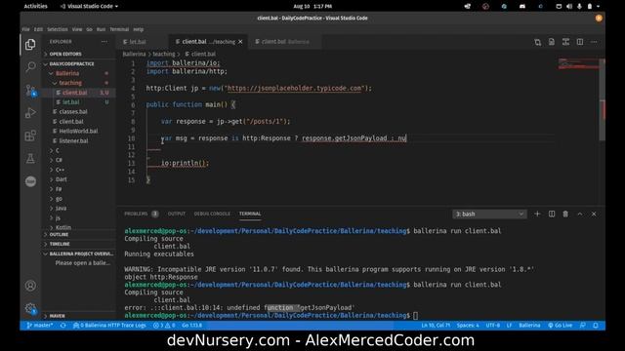Open the clock and calendar in top bar

click(x=312, y=7)
